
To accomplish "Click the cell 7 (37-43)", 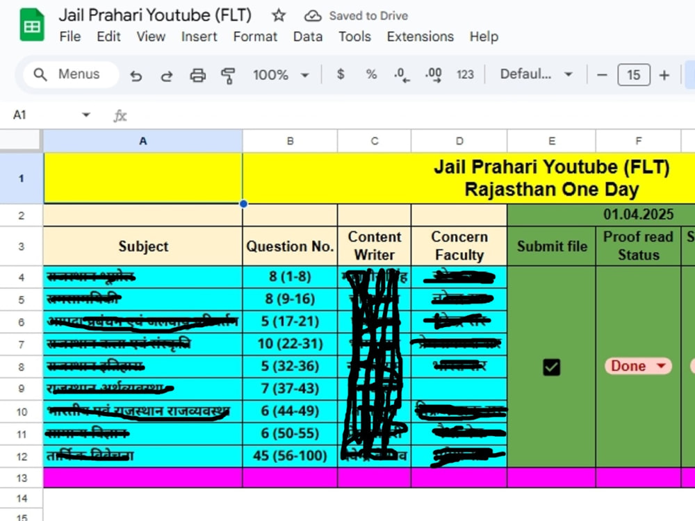I will click(x=290, y=389).
